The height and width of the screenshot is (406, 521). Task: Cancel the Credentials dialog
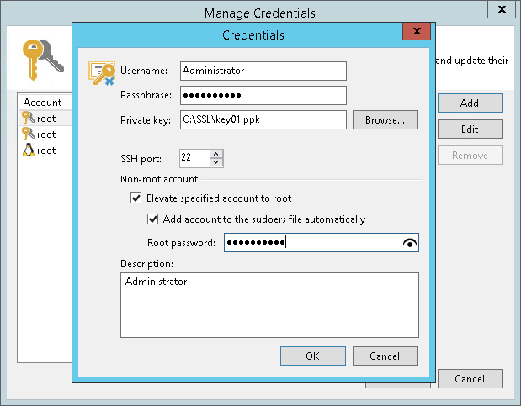pyautogui.click(x=385, y=356)
